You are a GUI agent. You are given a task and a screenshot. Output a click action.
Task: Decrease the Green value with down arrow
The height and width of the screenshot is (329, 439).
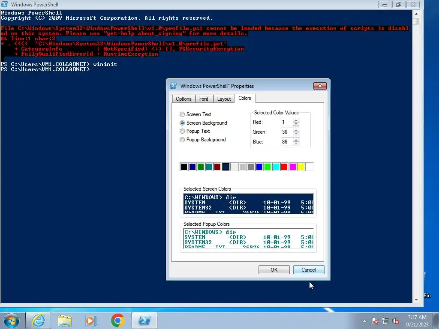pyautogui.click(x=296, y=134)
